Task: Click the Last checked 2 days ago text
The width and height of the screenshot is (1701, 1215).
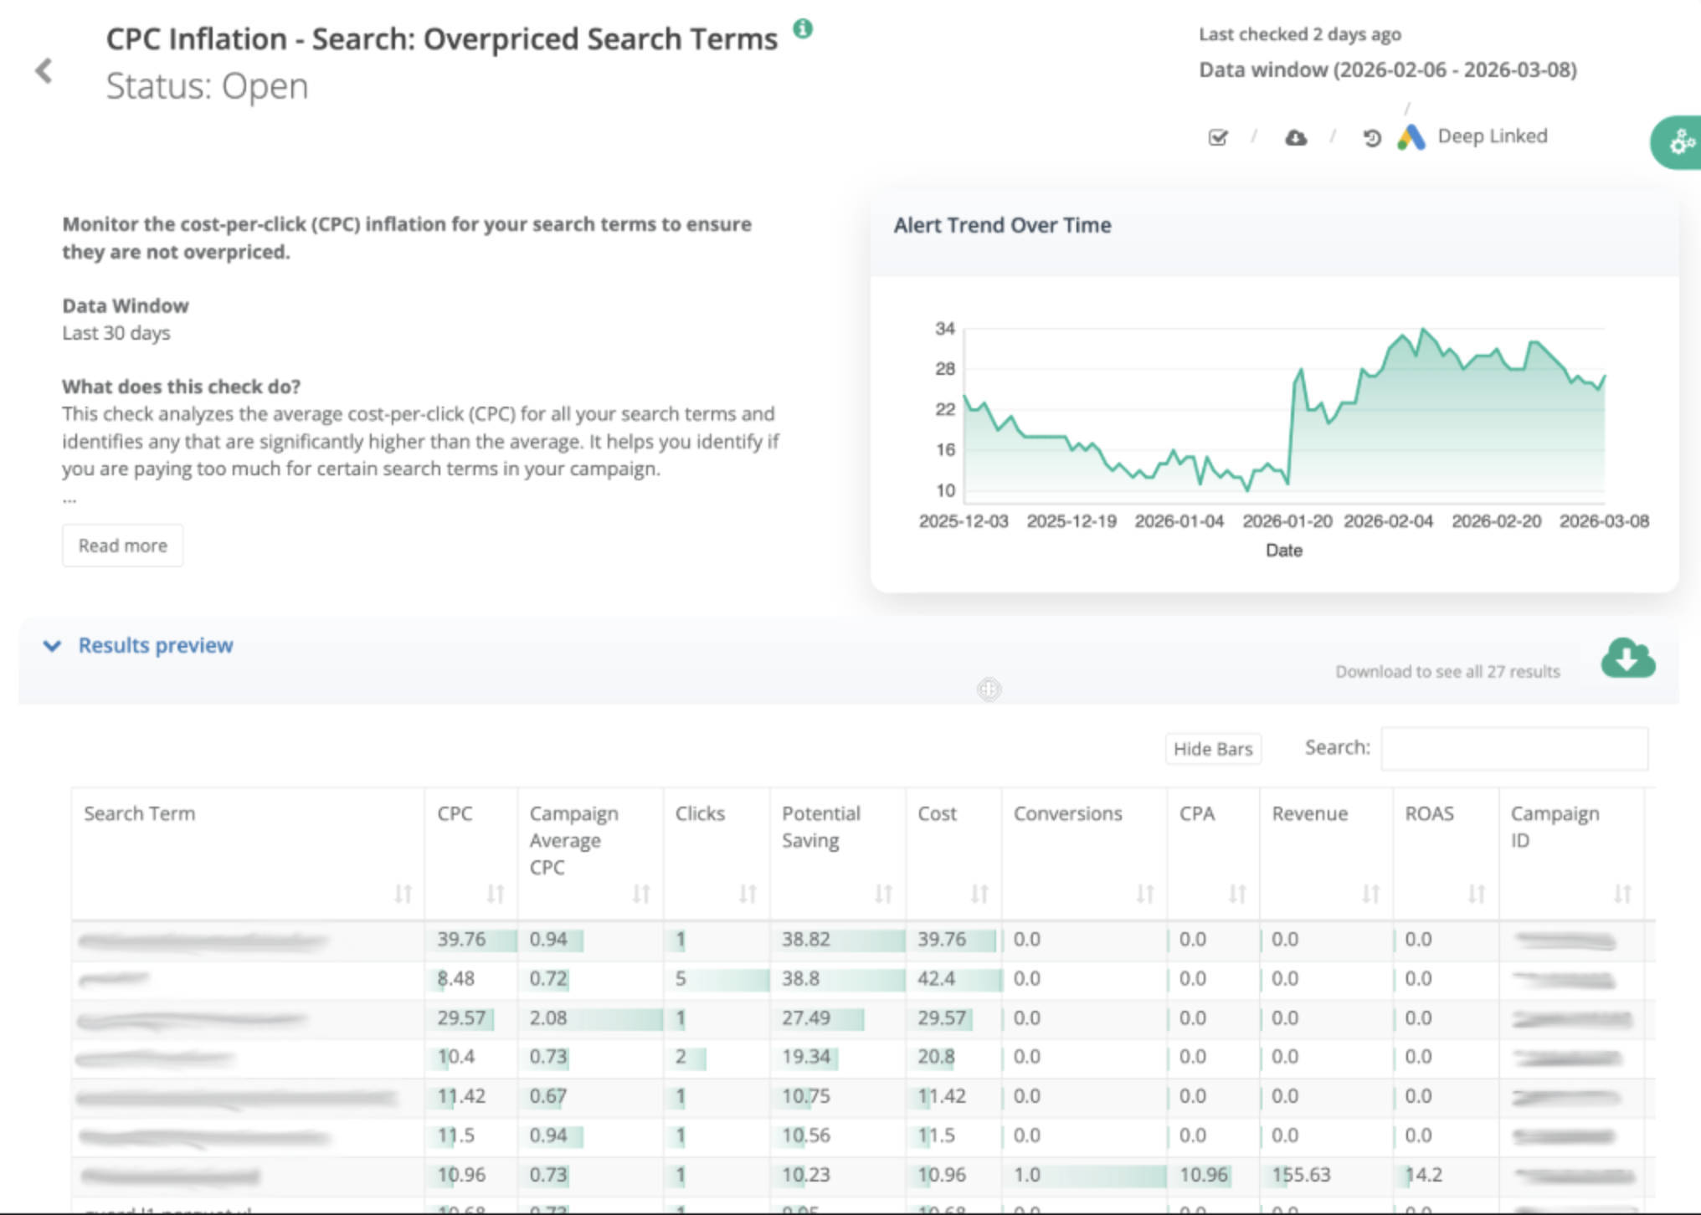Action: pos(1300,34)
